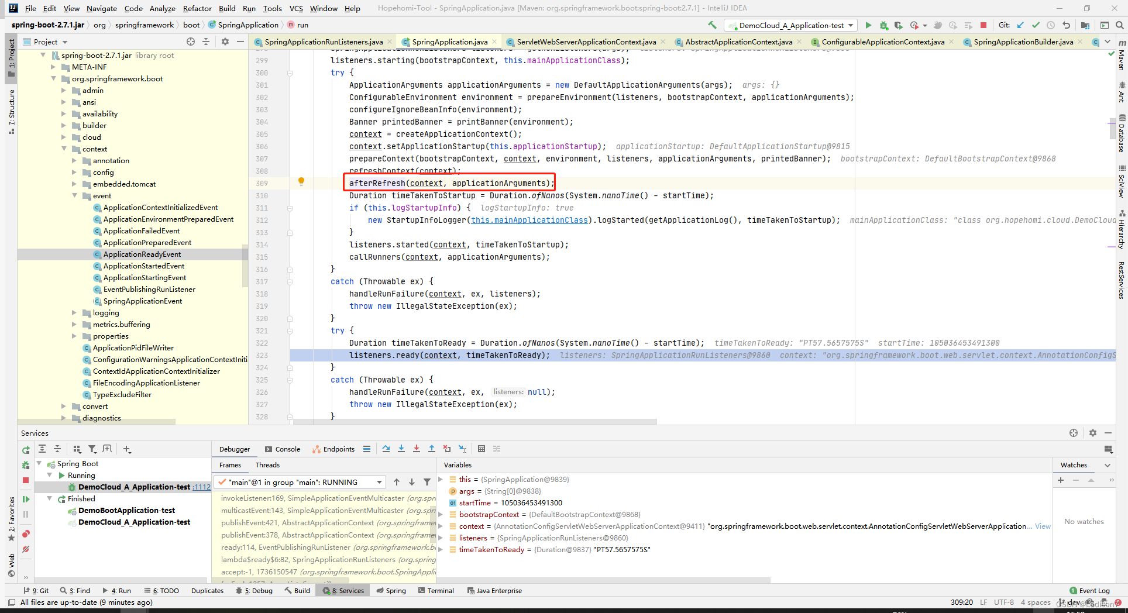This screenshot has height=613, width=1128.
Task: Show hidden editor tabs chevron
Action: pos(1108,42)
